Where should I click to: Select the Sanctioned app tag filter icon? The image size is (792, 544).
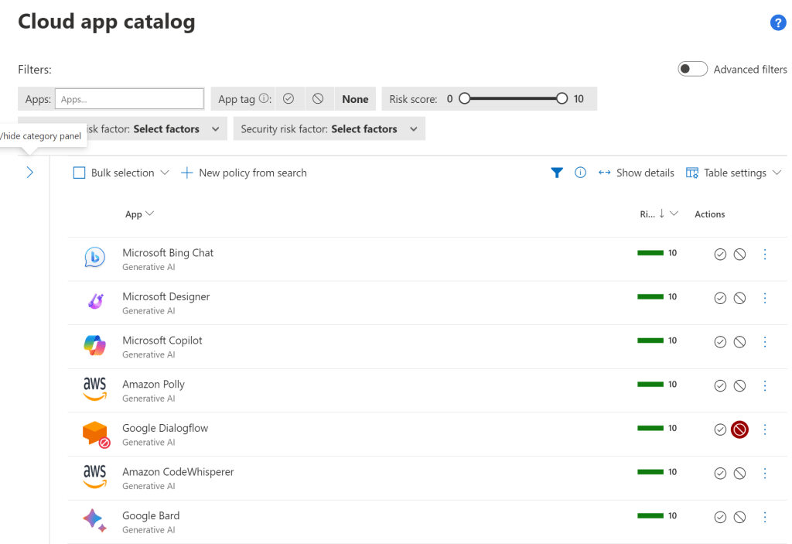click(288, 99)
